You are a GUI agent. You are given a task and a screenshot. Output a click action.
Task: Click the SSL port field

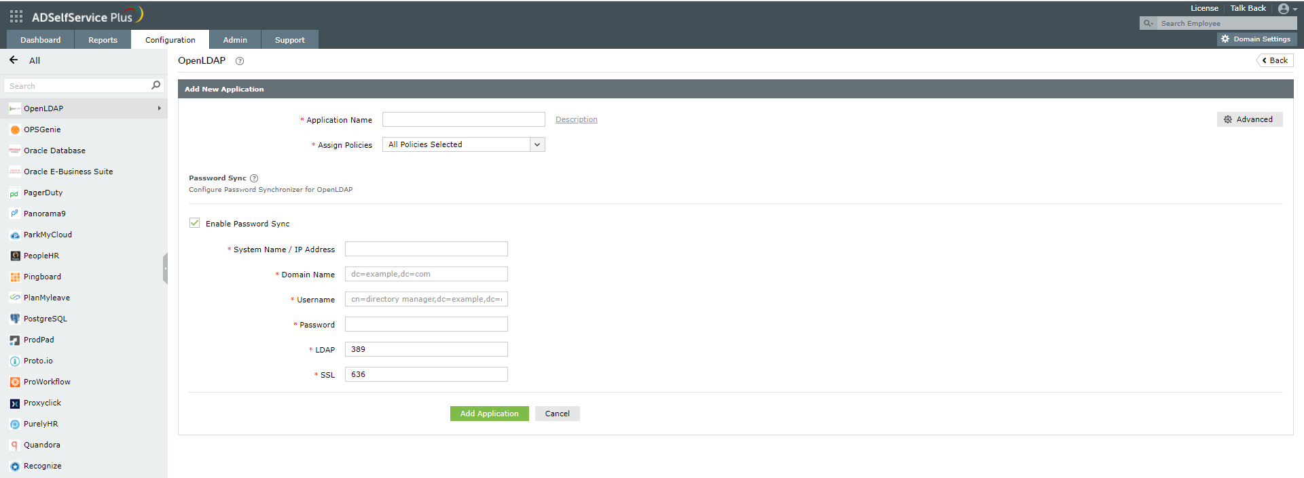(x=427, y=374)
